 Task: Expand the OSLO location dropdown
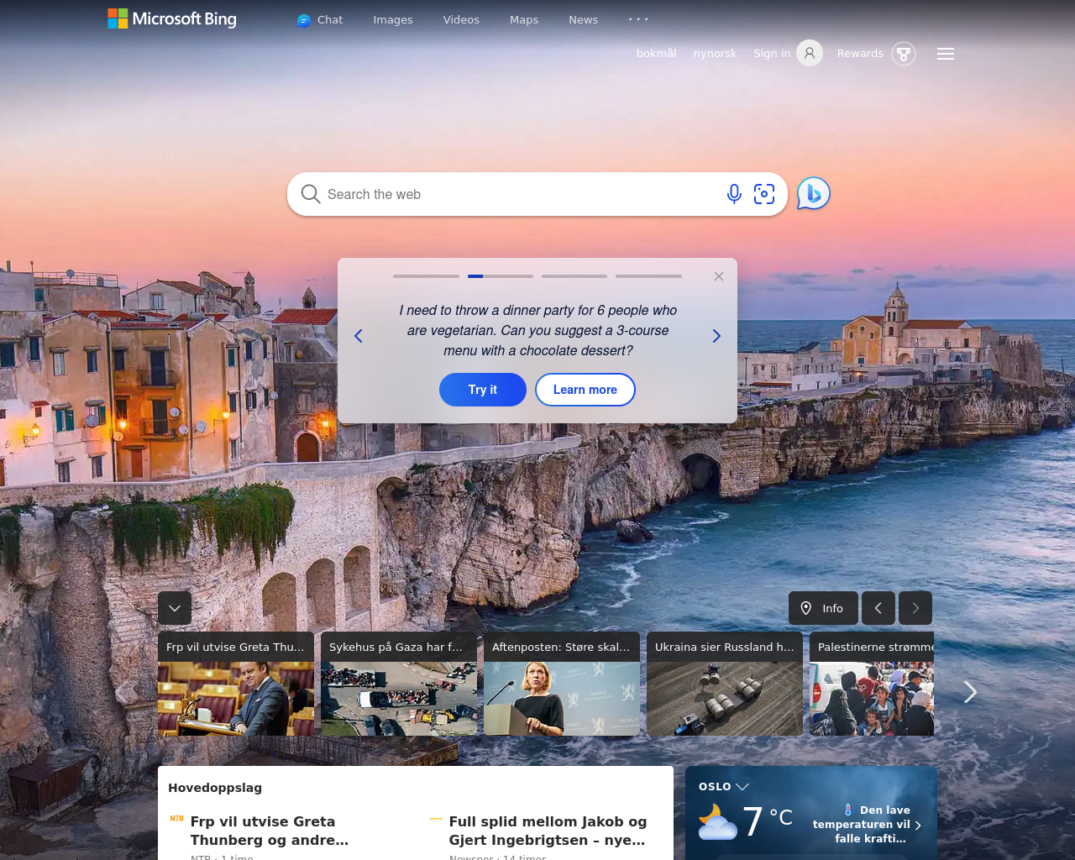[723, 787]
